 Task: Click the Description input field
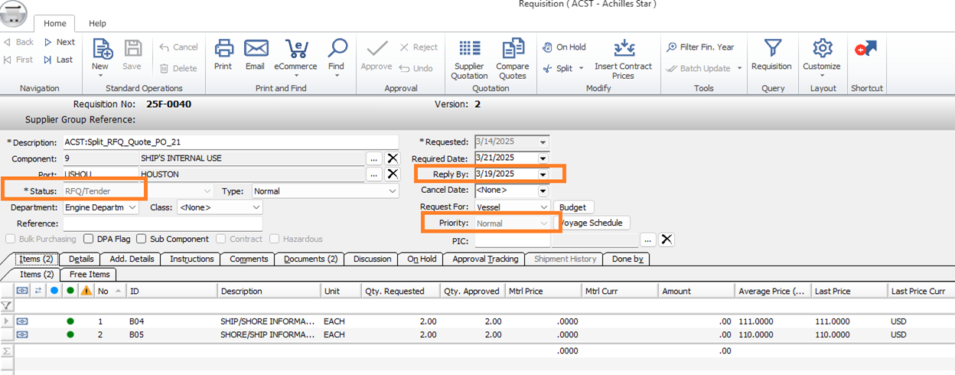pos(230,142)
